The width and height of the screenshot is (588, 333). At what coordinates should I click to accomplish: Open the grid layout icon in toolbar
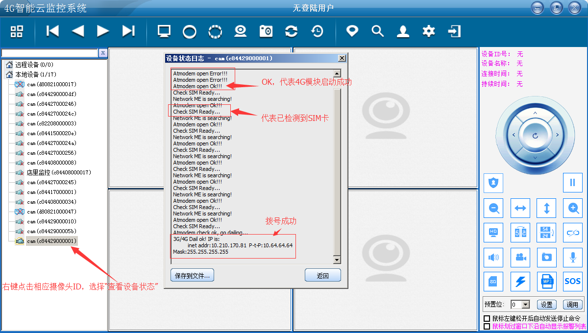17,31
